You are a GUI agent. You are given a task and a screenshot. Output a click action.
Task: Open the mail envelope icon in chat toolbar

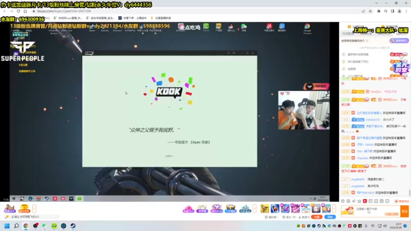tap(348, 201)
